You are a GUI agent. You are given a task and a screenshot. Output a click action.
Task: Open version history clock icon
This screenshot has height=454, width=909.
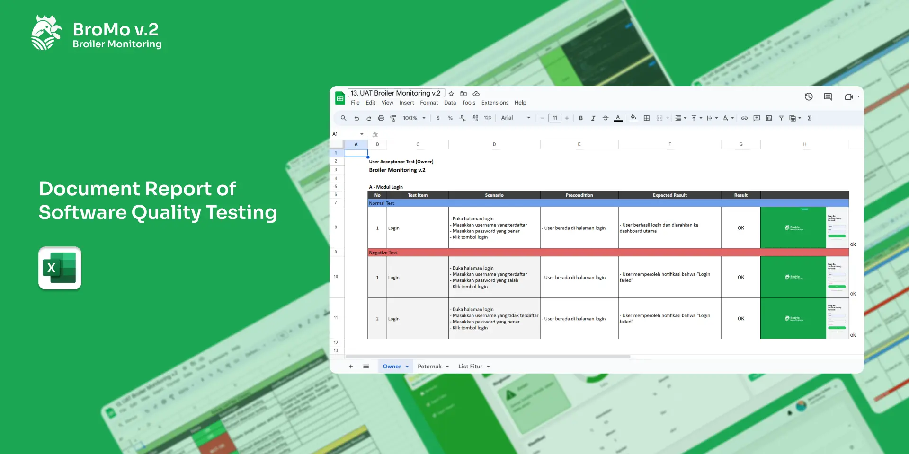pyautogui.click(x=809, y=96)
